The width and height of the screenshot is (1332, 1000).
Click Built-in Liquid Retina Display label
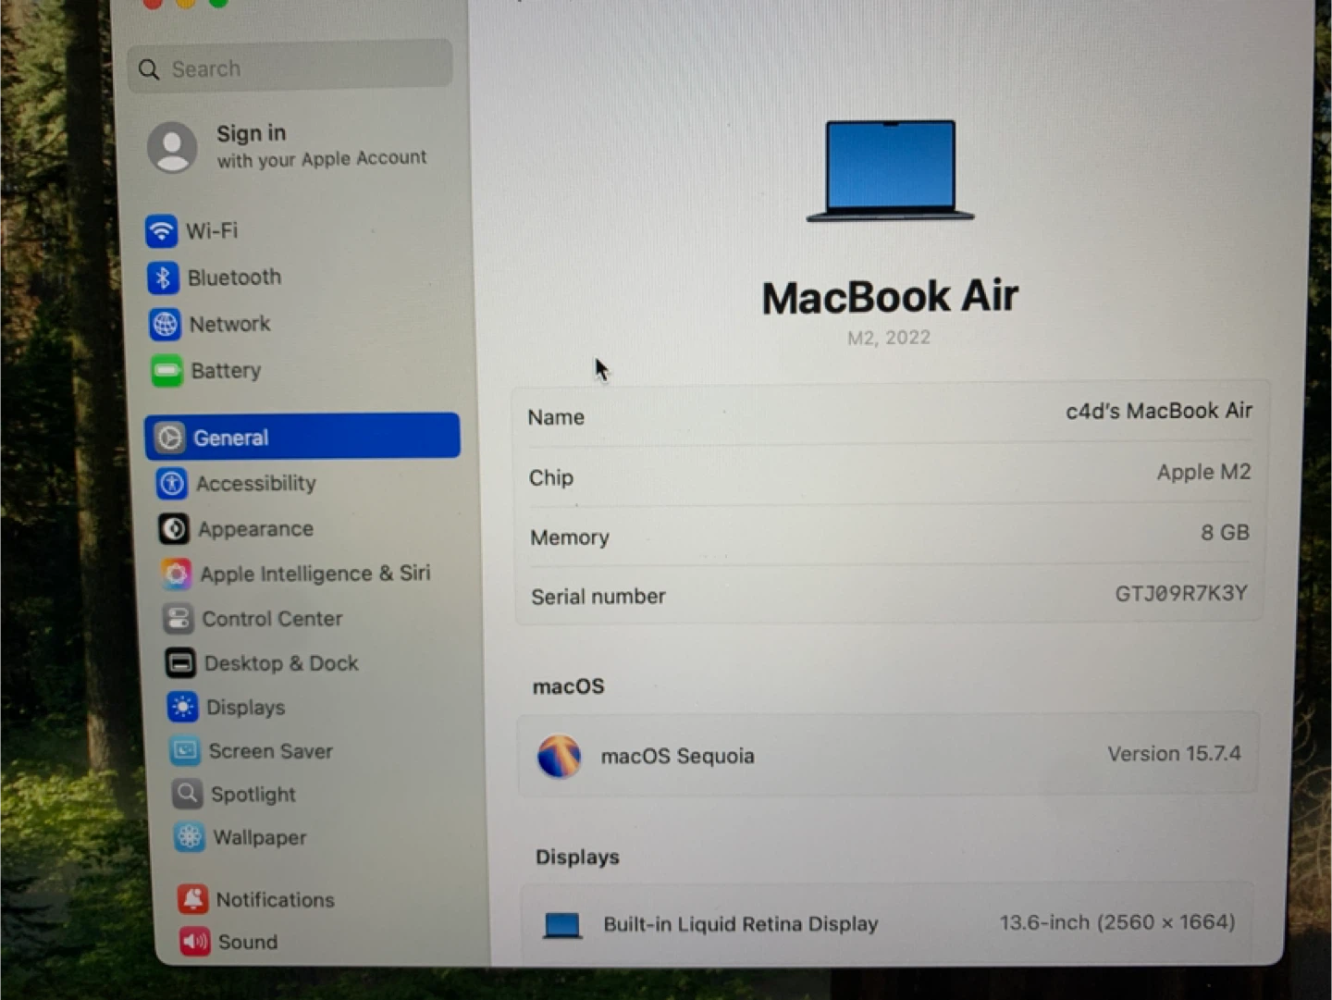pyautogui.click(x=740, y=924)
